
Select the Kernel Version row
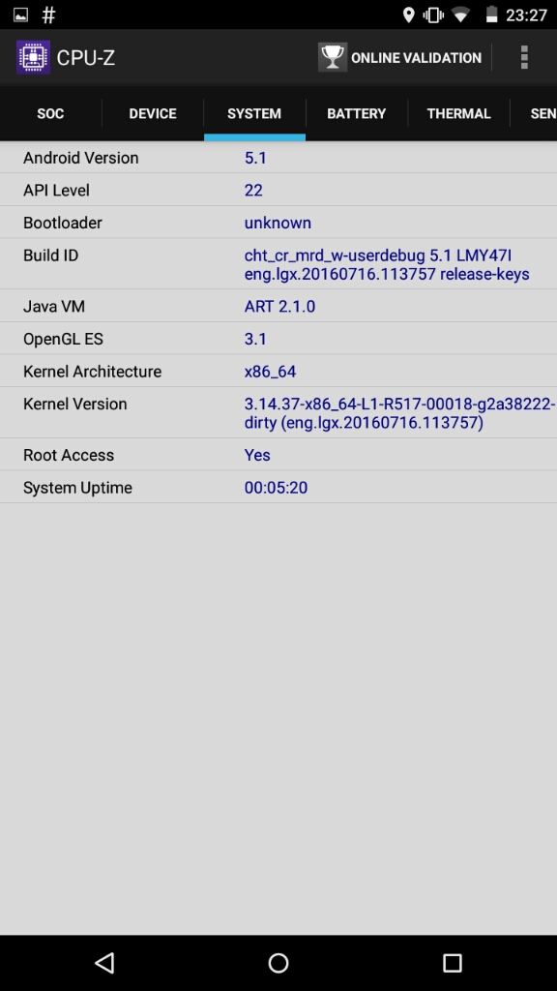click(x=278, y=412)
